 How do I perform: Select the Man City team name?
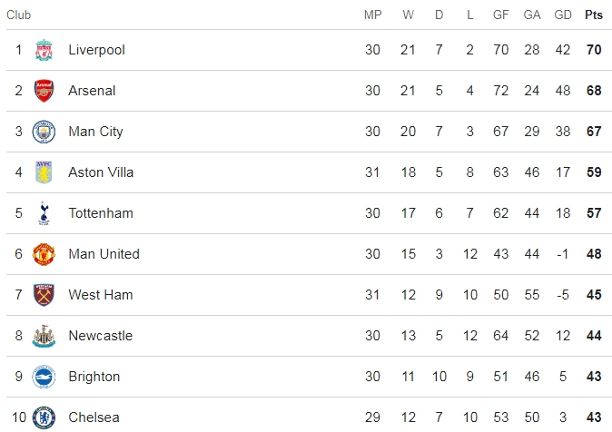95,132
